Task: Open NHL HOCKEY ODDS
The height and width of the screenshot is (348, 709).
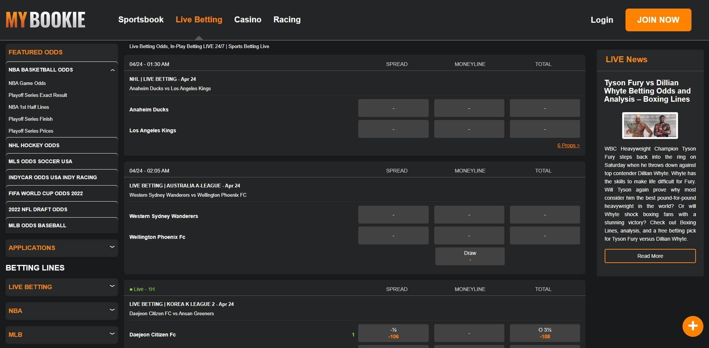Action: [34, 145]
